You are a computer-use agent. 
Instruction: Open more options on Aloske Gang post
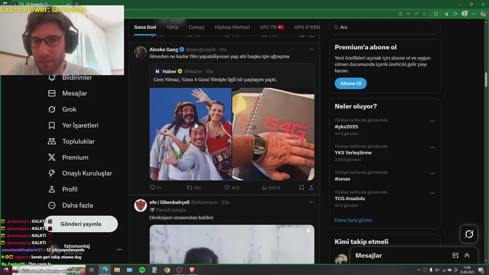coord(311,49)
